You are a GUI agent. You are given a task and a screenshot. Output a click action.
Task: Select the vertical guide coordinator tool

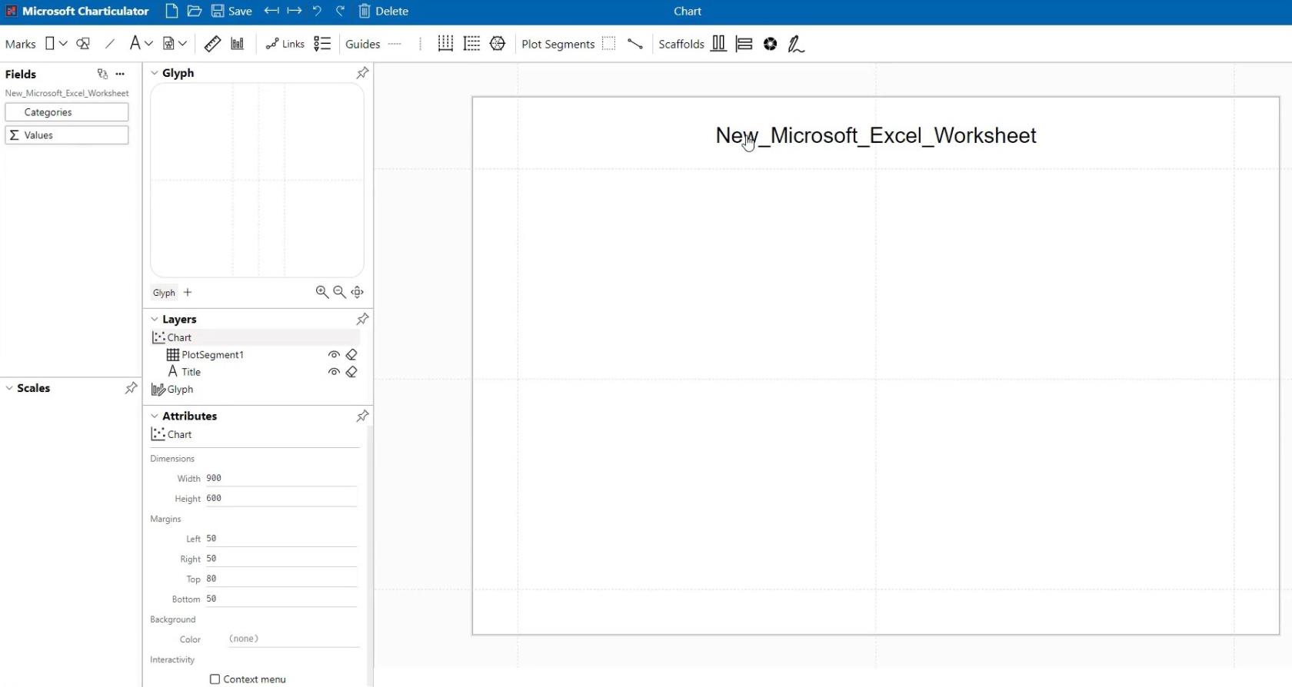pyautogui.click(x=445, y=44)
